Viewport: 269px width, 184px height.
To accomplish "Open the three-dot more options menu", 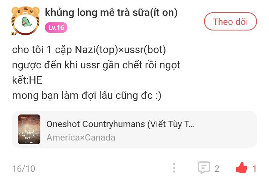I will click(174, 168).
